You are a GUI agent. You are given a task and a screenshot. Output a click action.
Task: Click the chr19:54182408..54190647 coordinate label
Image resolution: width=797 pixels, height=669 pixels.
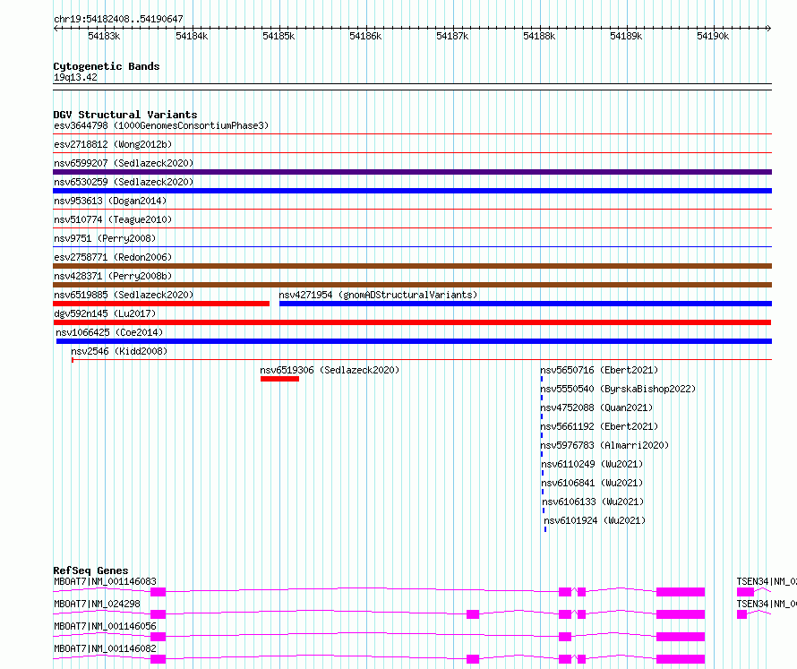point(118,19)
